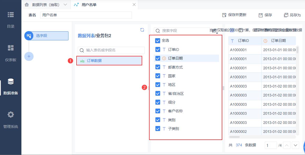Image resolution: width=305 pixels, height=155 pixels.
Task: Toggle the 全选 select-all checkbox
Action: 158,41
